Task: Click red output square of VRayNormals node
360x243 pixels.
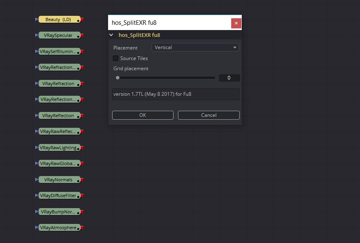Action: pos(82,180)
